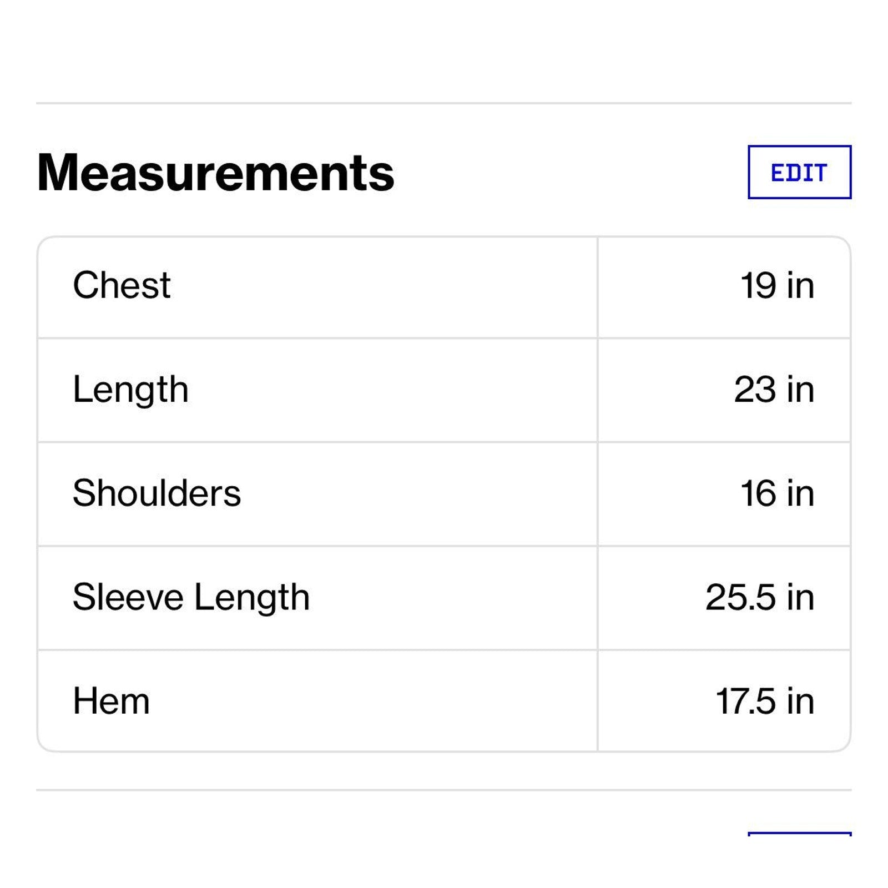Click the 16 in shoulders value
The width and height of the screenshot is (888, 888).
[x=777, y=493]
